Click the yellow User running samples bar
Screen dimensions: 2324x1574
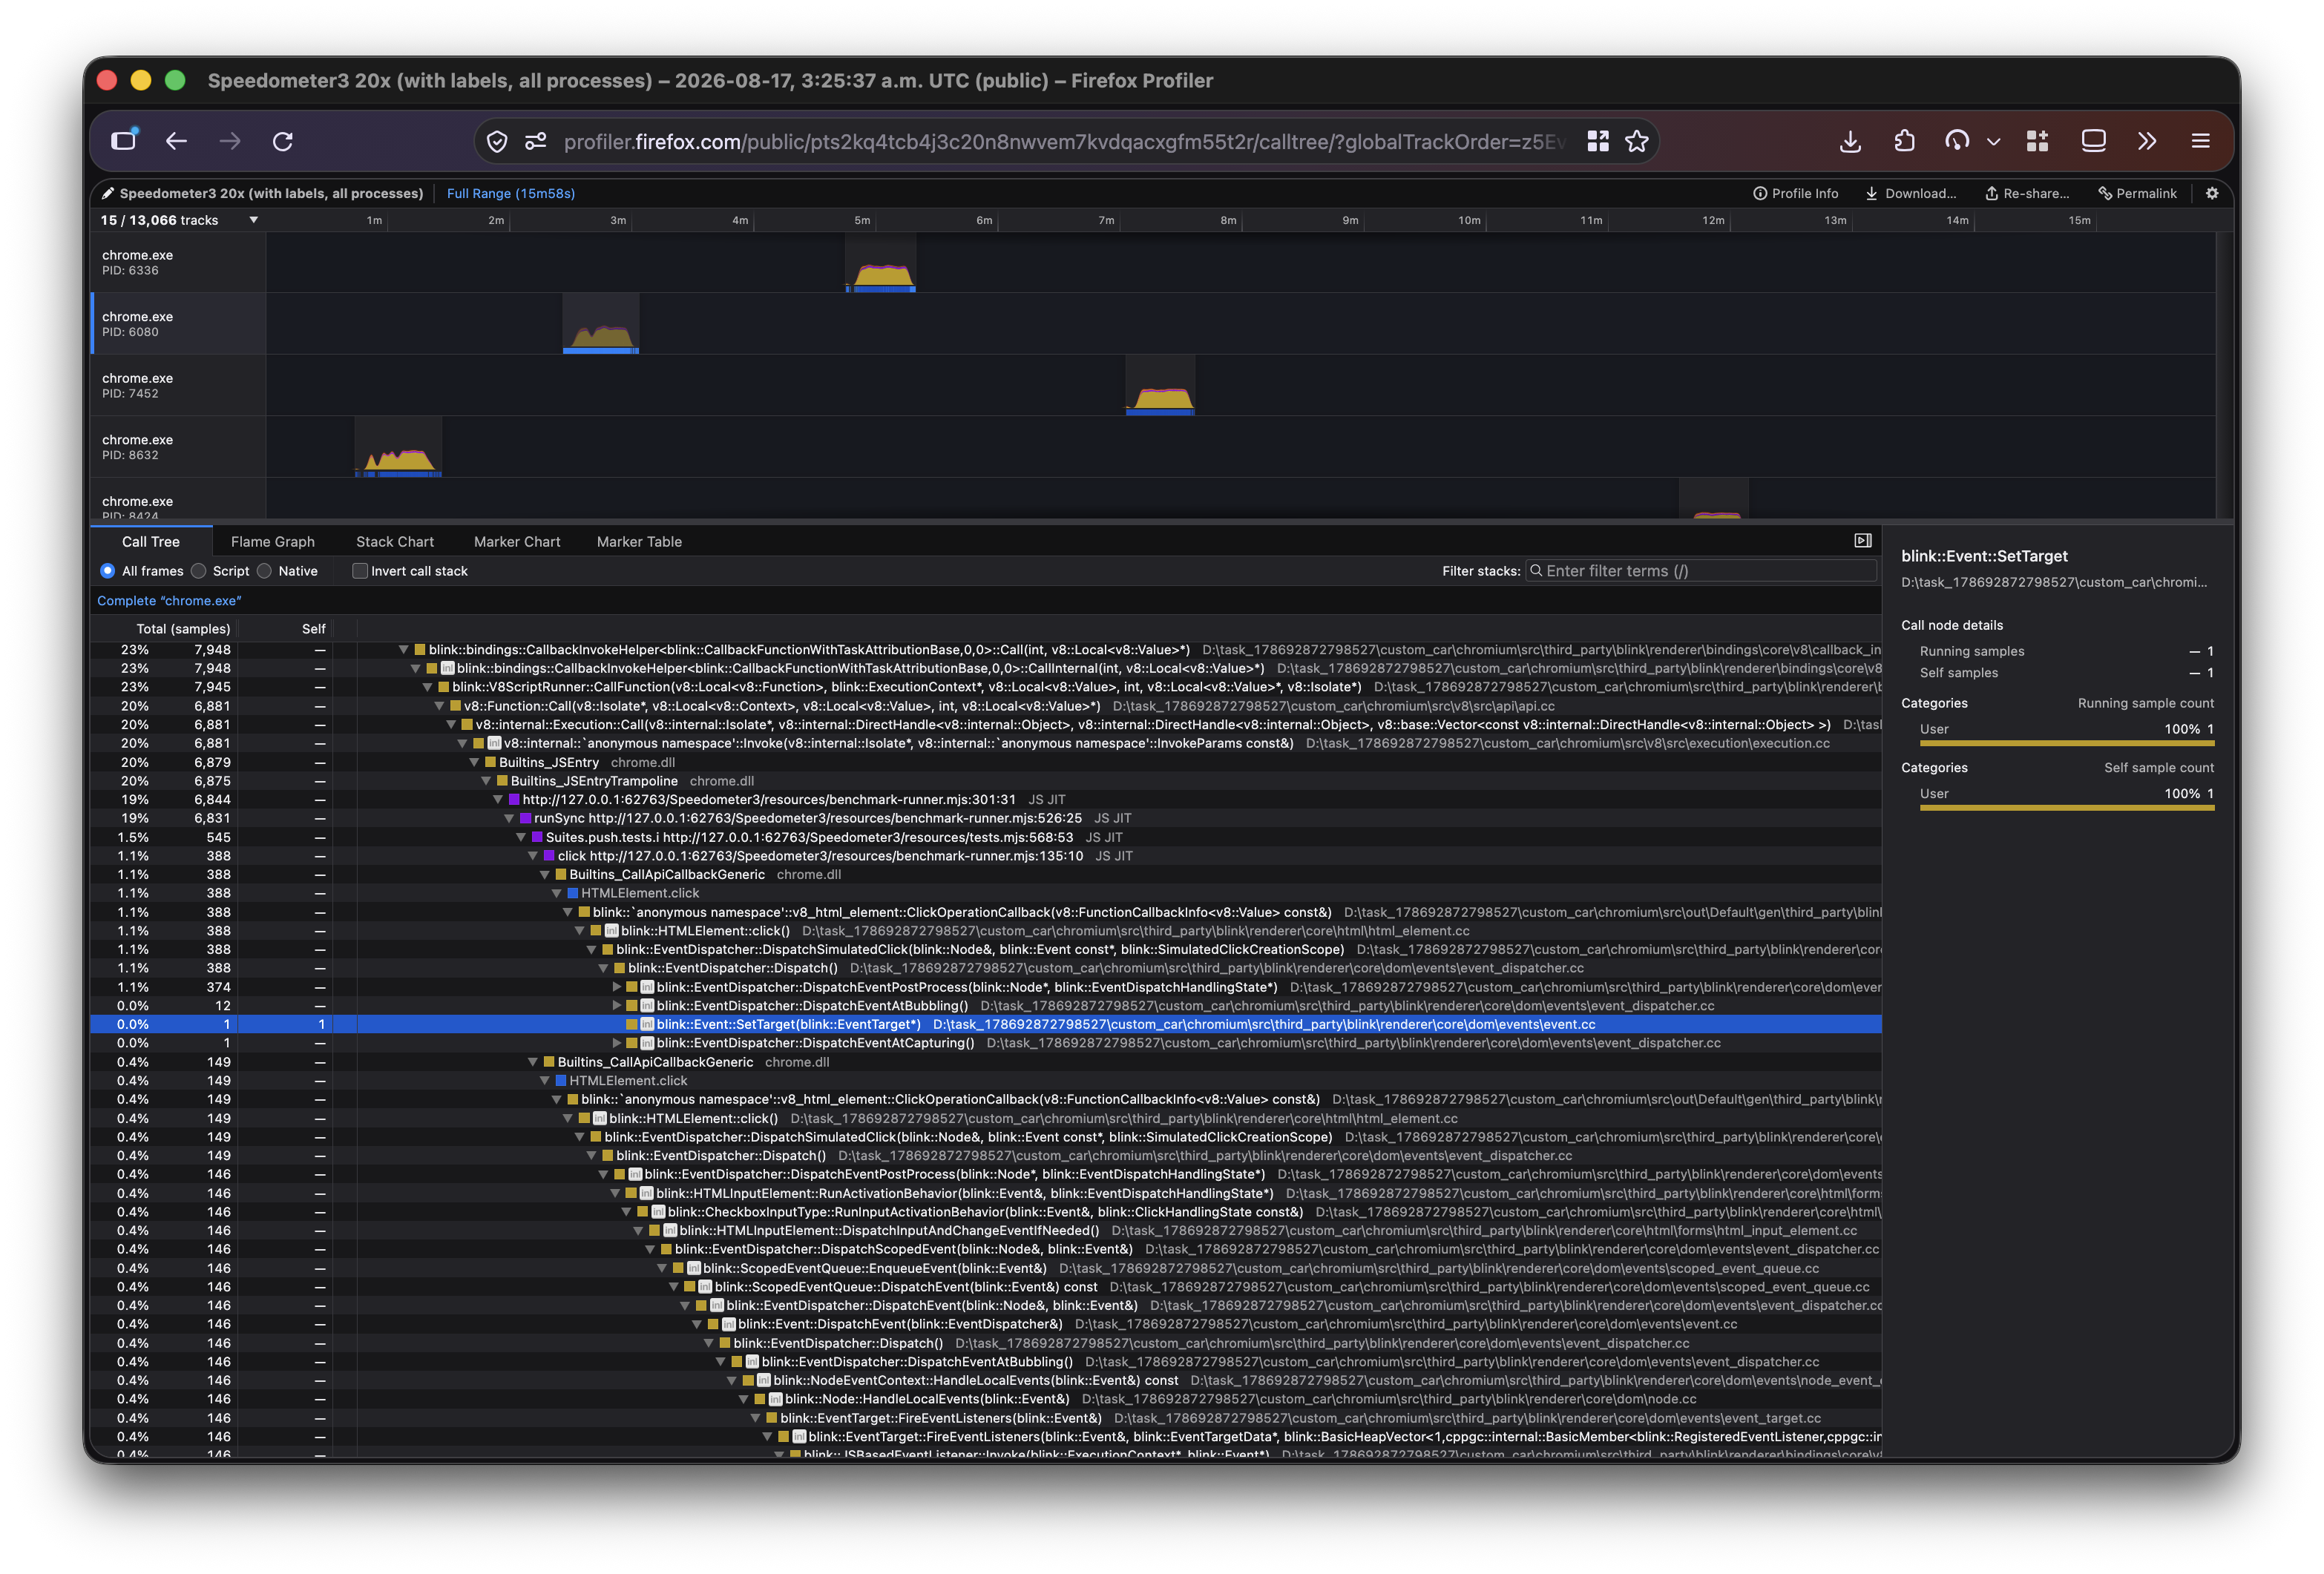(2066, 743)
